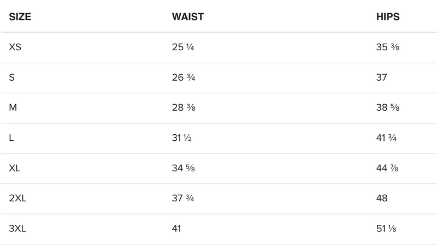Click the S waist value 26 ¾
The image size is (437, 251).
[184, 77]
